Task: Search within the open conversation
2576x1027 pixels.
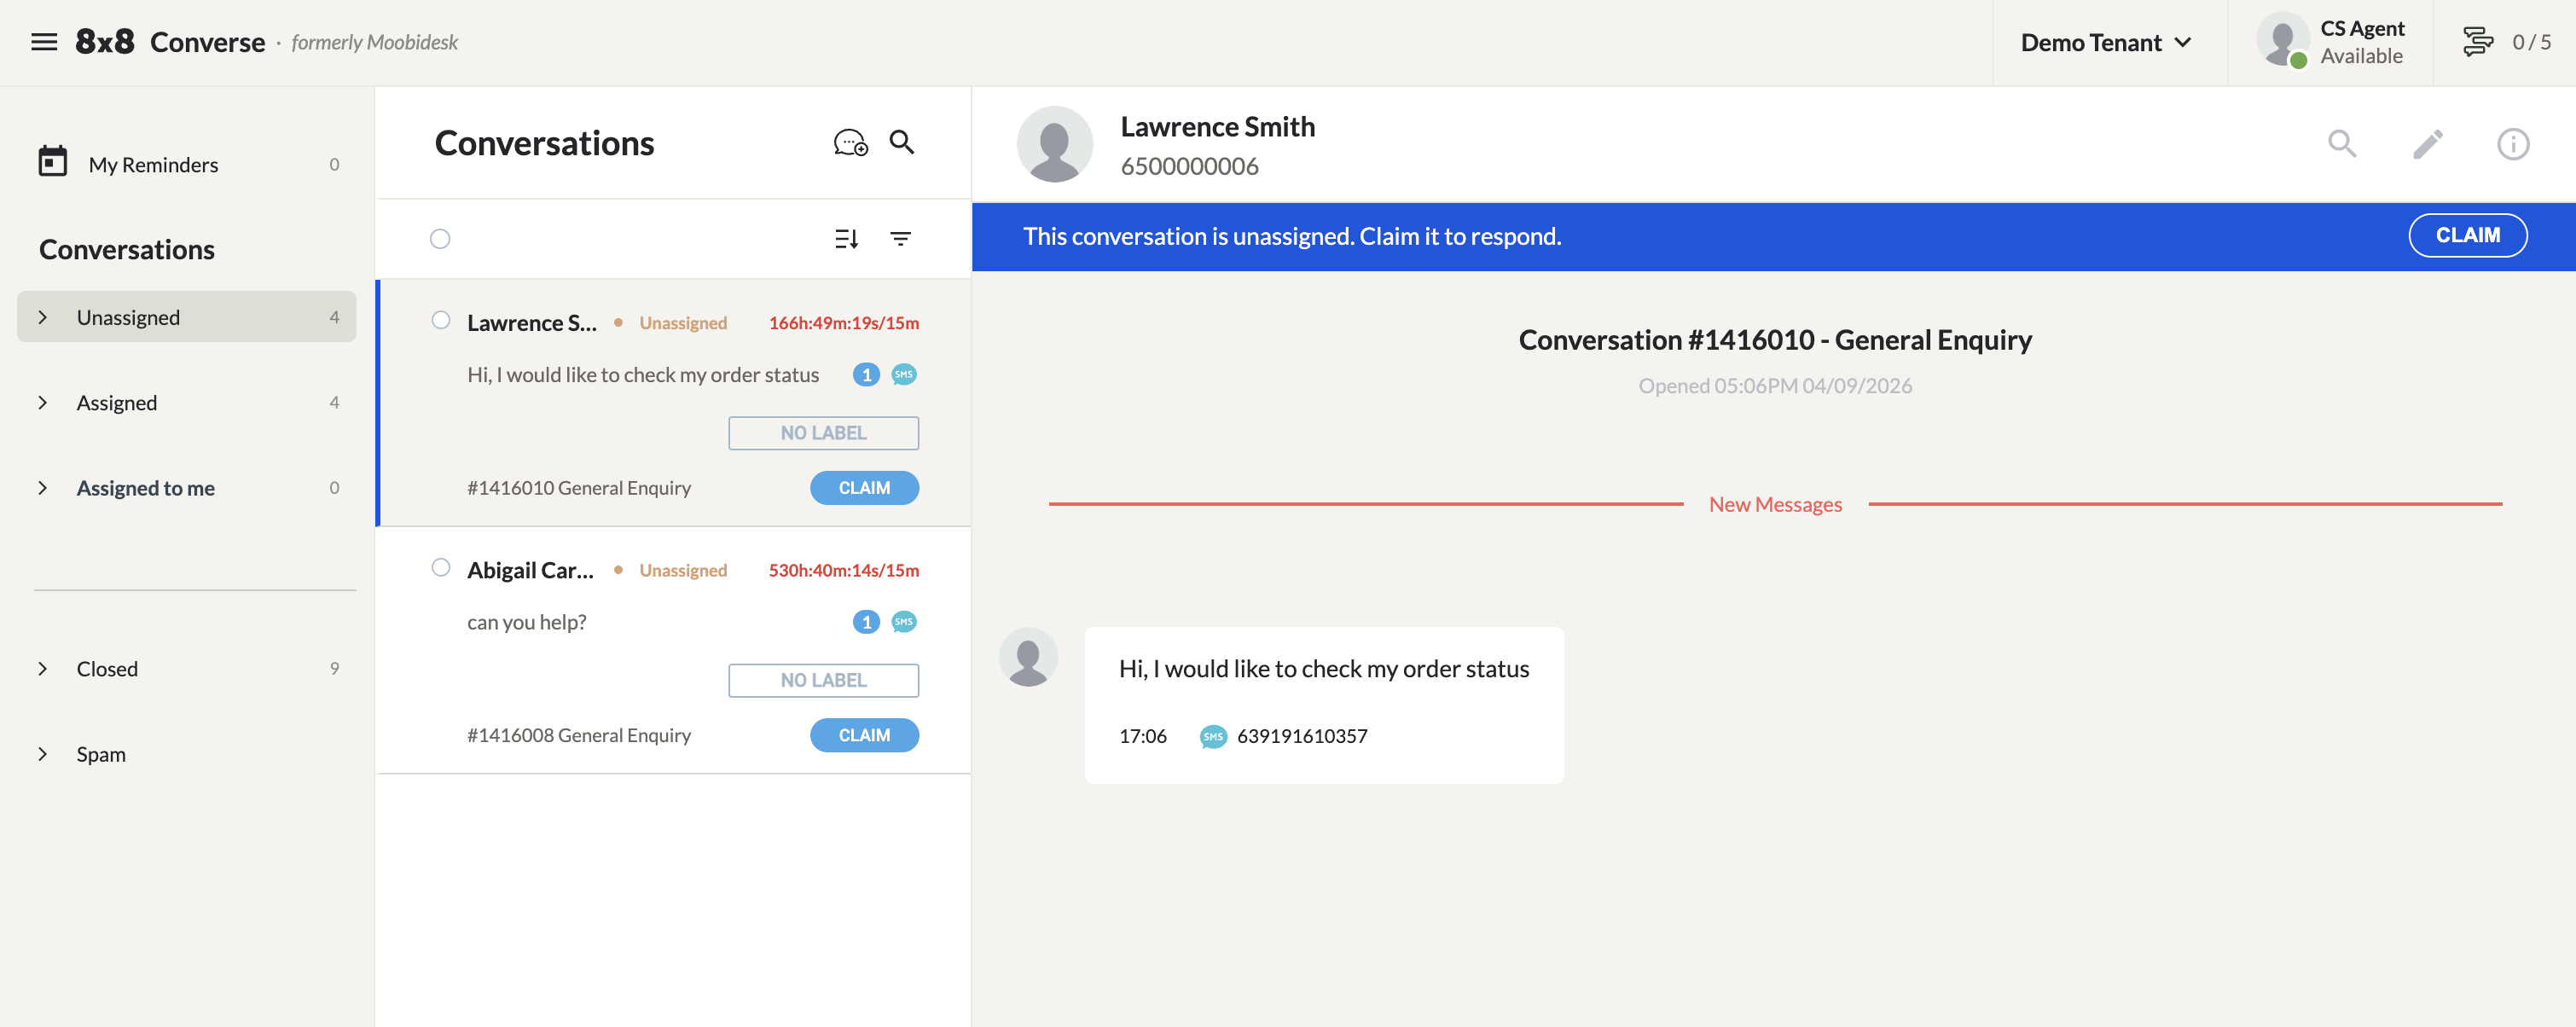Action: point(2342,143)
